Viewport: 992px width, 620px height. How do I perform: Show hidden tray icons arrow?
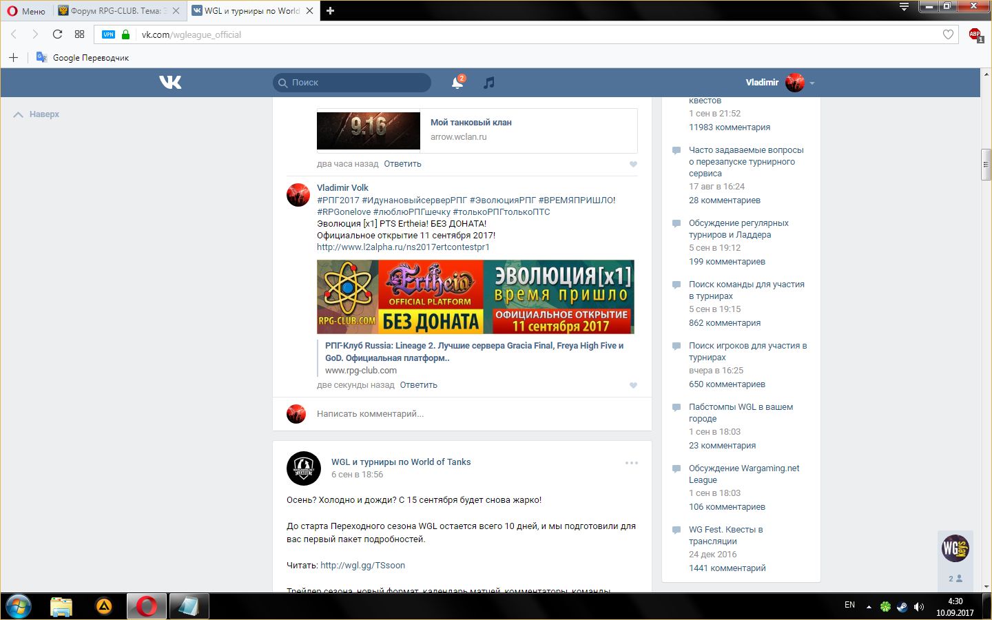[x=869, y=607]
